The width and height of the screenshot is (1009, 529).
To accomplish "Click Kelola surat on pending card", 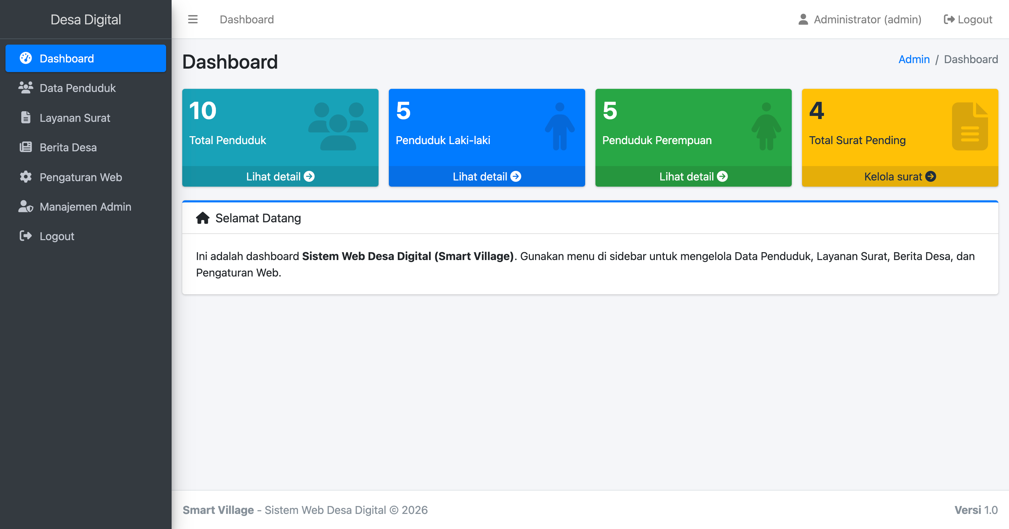I will [x=900, y=177].
